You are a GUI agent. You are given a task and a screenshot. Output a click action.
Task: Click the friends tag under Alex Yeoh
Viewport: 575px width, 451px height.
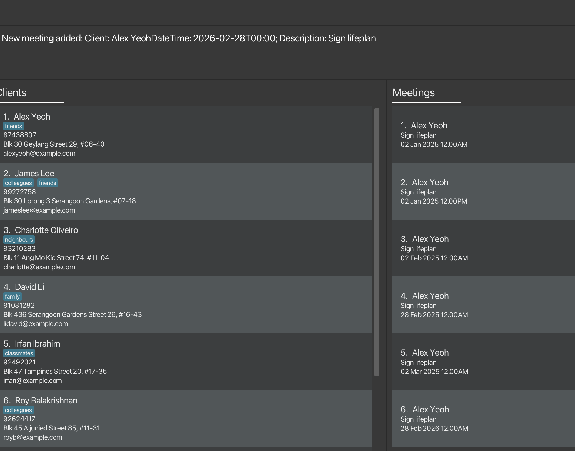click(14, 126)
